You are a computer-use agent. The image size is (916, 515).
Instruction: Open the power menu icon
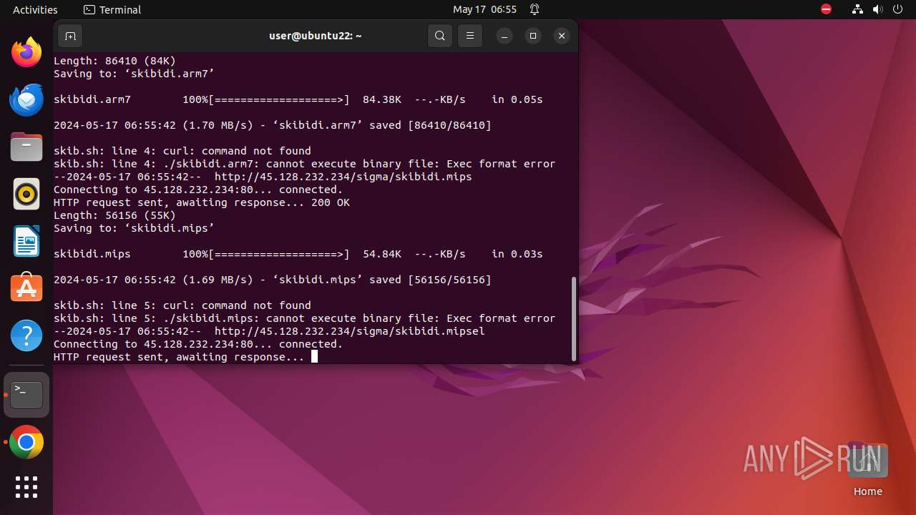(898, 9)
